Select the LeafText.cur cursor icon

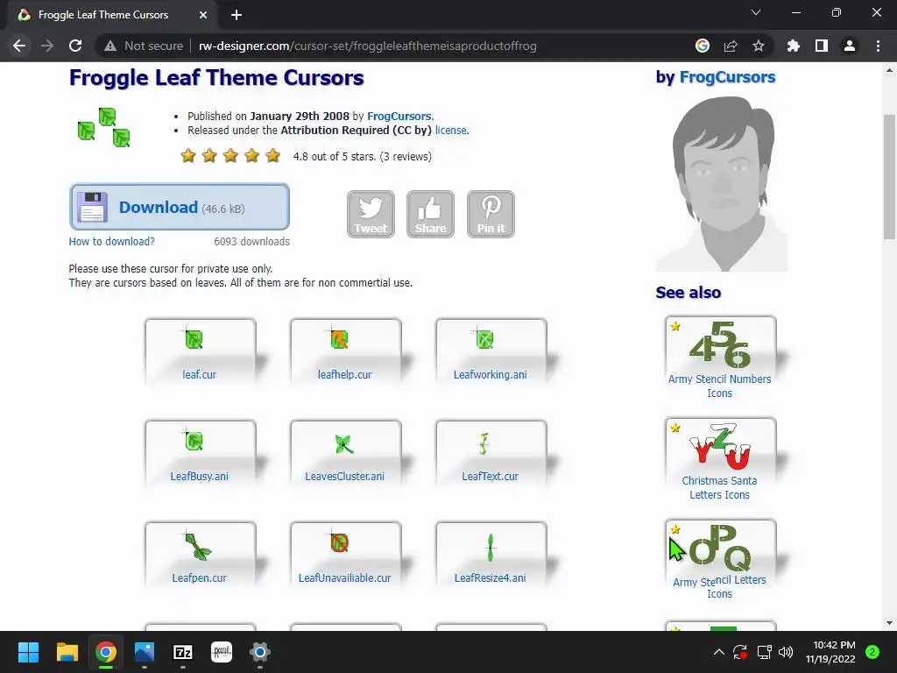(484, 443)
